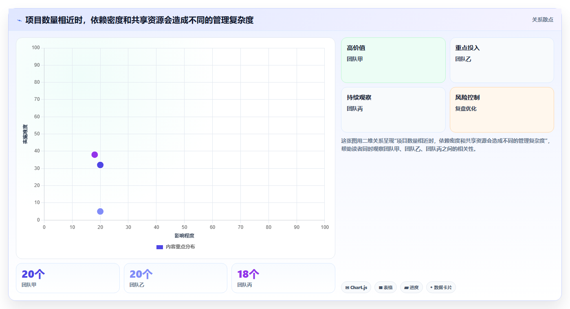Viewport: 570px width, 309px height.
Task: Click the 数据卡片 tag pill
Action: pos(441,287)
